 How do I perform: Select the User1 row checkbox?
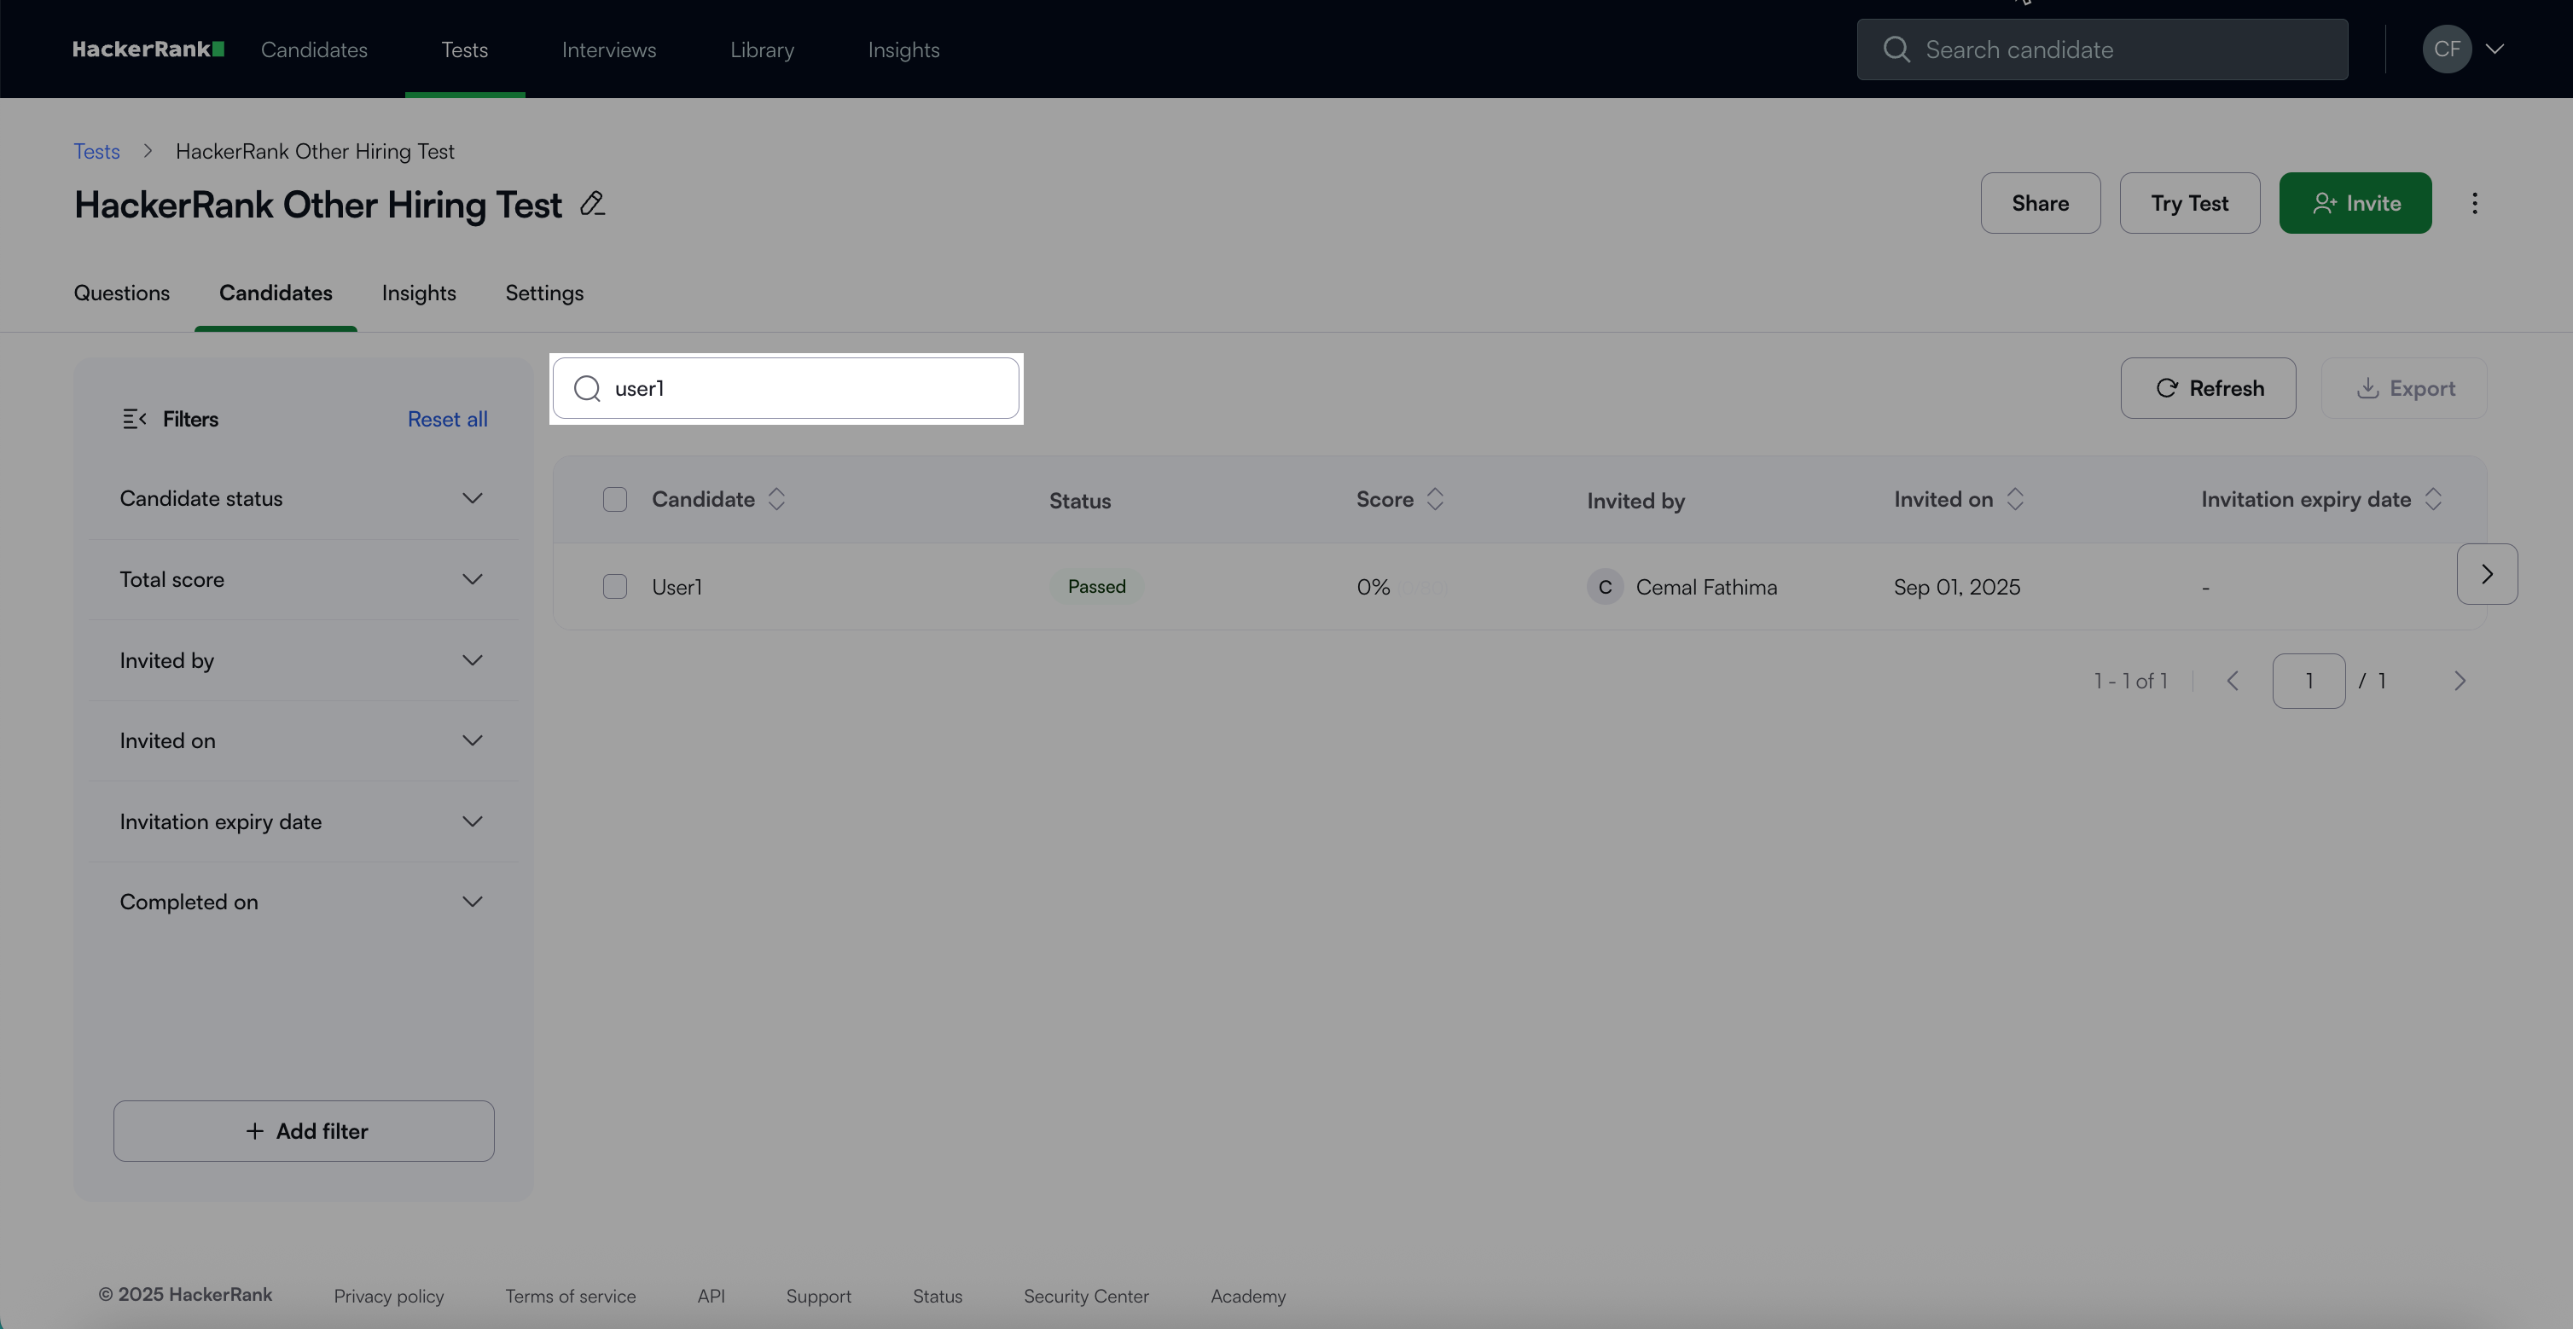[615, 587]
